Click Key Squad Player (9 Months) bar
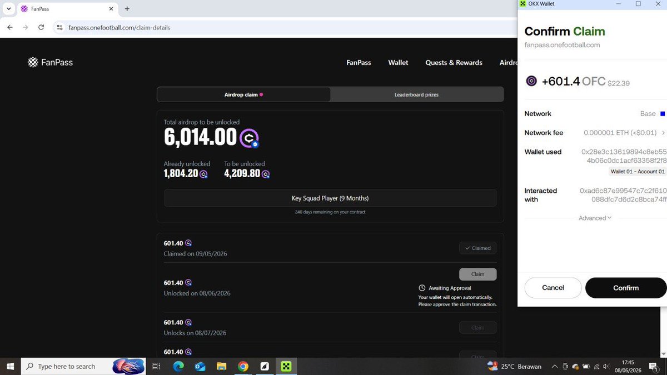Viewport: 667px width, 375px height. click(330, 198)
